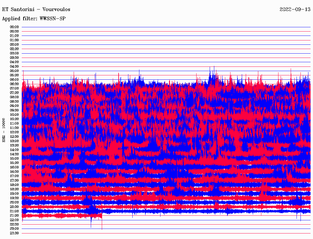The image size is (313, 239).
Task: Click the 23:30 time label
Action: tap(14, 233)
